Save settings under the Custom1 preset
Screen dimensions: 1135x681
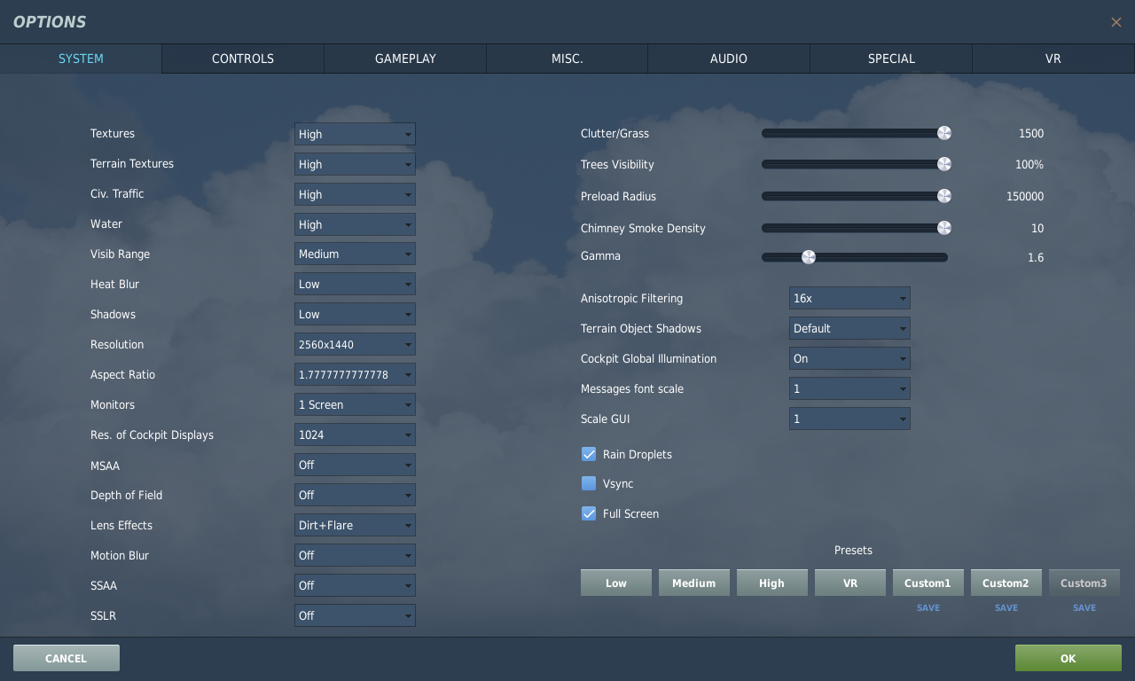[928, 607]
